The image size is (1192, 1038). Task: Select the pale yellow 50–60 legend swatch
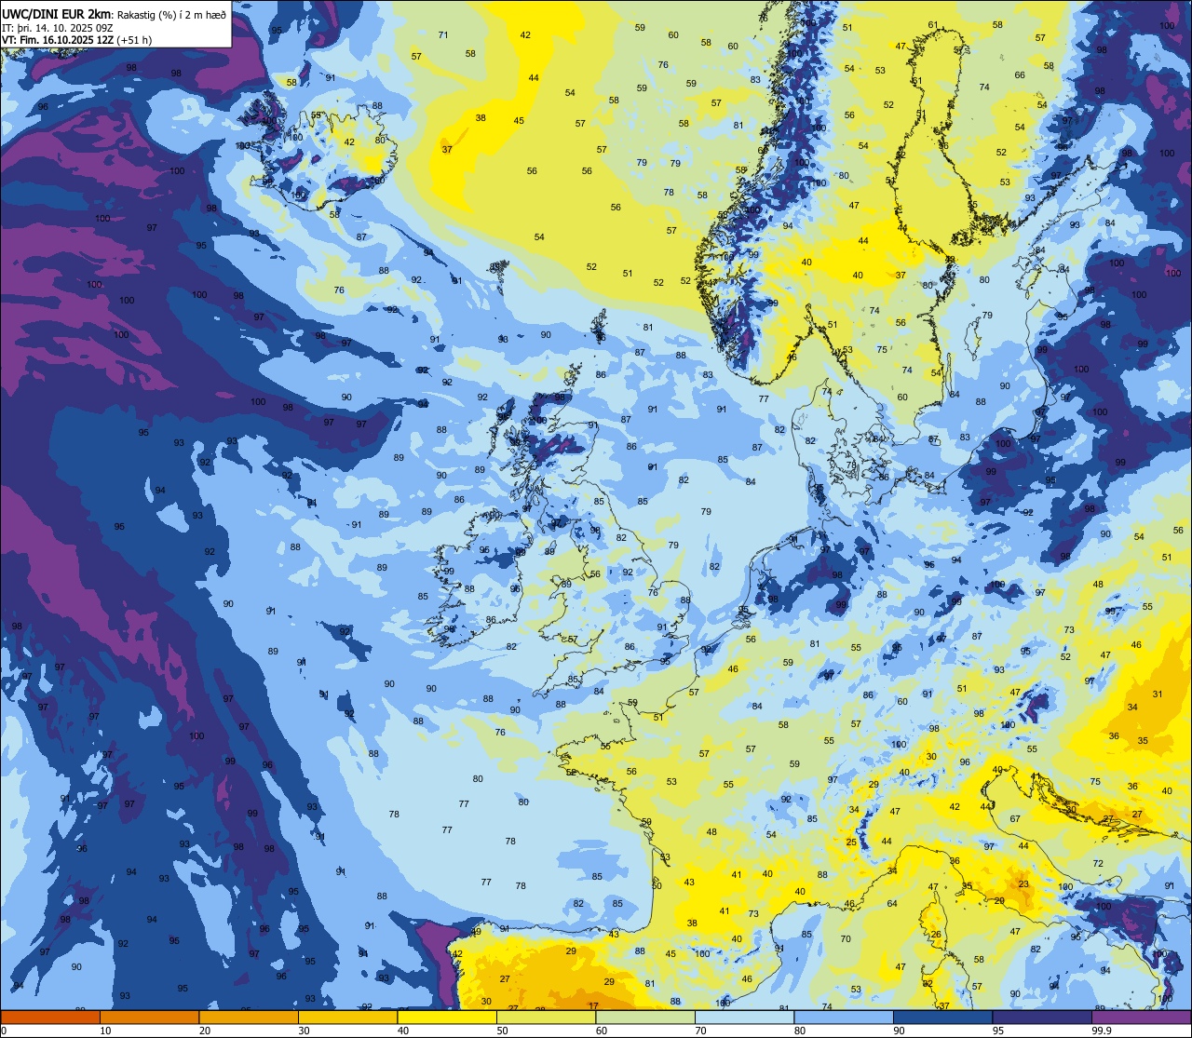point(546,1017)
